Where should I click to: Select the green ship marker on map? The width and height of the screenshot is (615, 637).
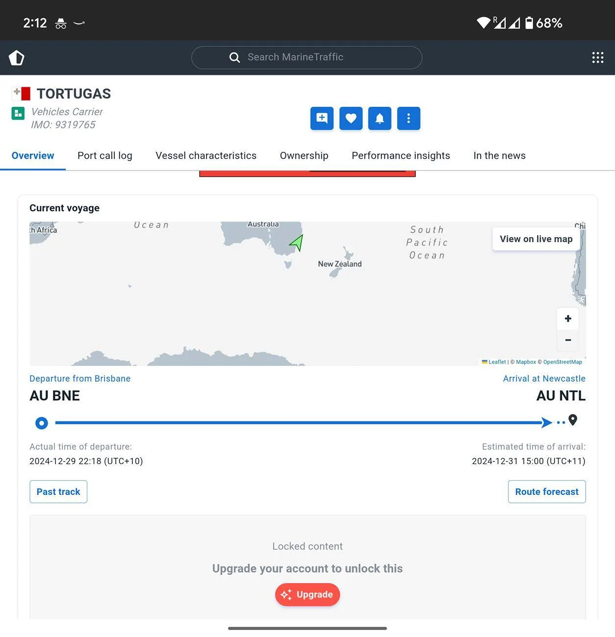pyautogui.click(x=297, y=242)
